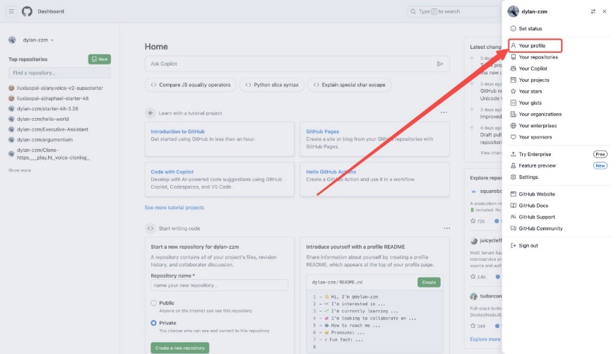Click the green New repository button
Image resolution: width=616 pixels, height=354 pixels.
tap(99, 59)
